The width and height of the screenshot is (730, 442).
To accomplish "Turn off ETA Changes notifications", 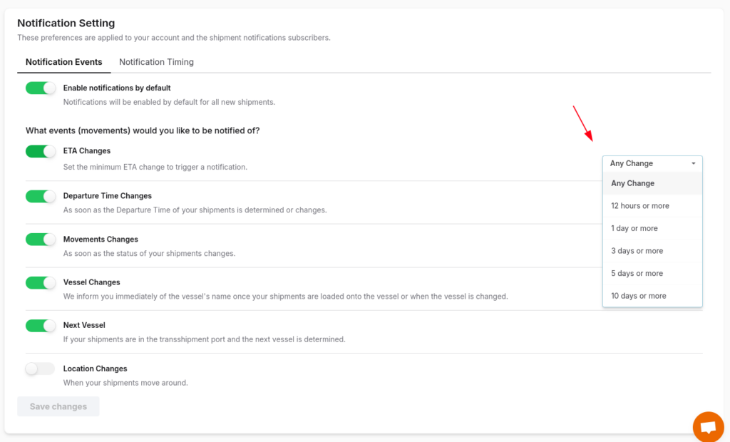I will 40,151.
